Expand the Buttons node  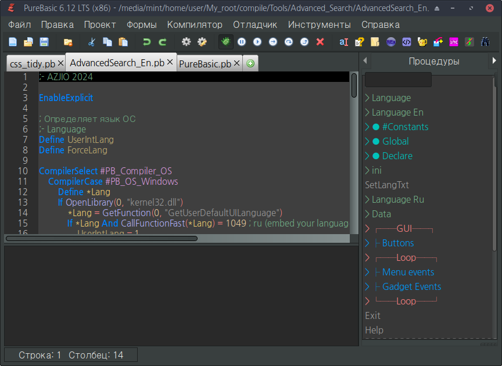click(367, 243)
